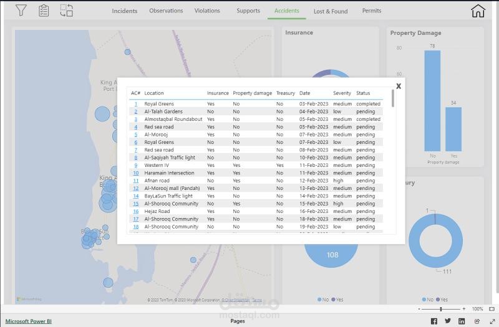Share report via Facebook icon
499x327 pixels.
[434, 321]
